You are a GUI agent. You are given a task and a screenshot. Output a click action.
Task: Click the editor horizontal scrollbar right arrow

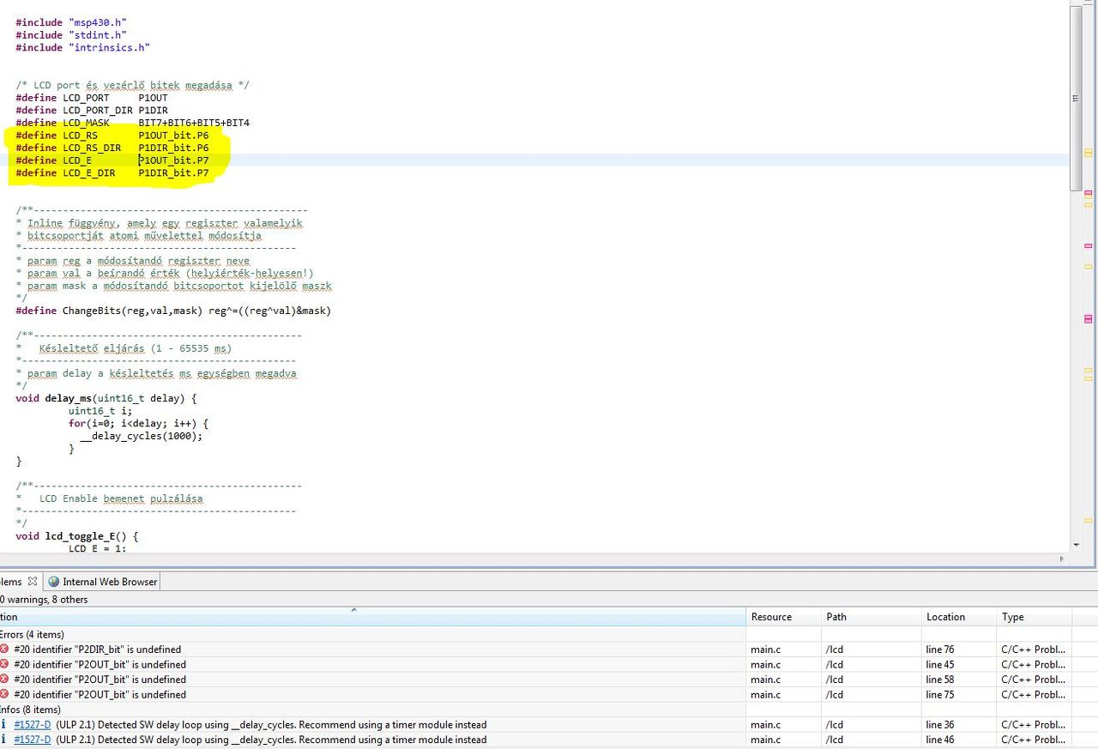tap(1063, 559)
